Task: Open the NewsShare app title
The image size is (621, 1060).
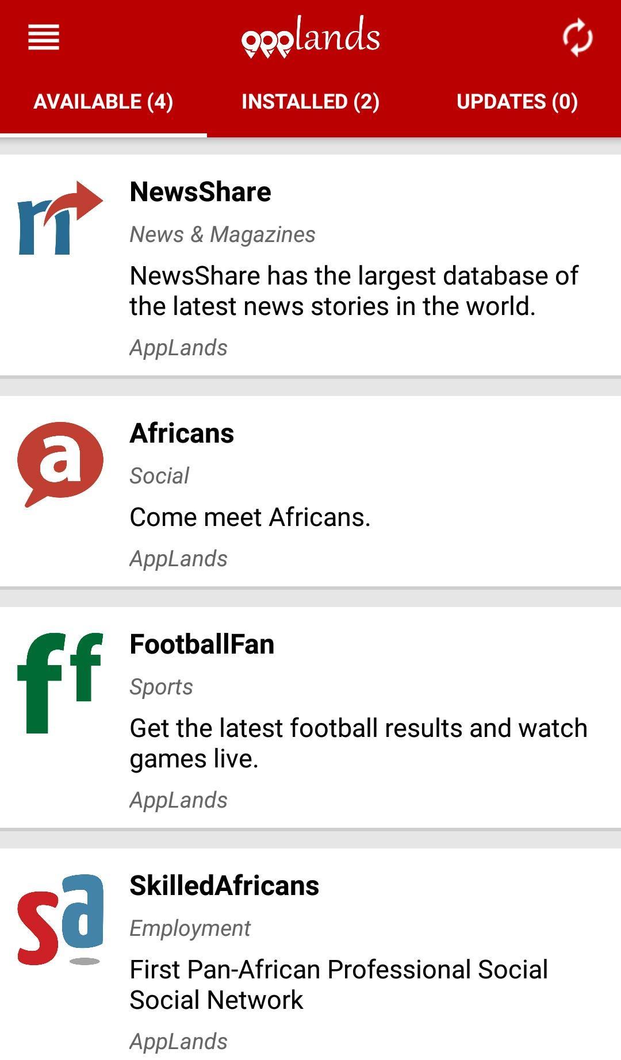Action: point(200,192)
